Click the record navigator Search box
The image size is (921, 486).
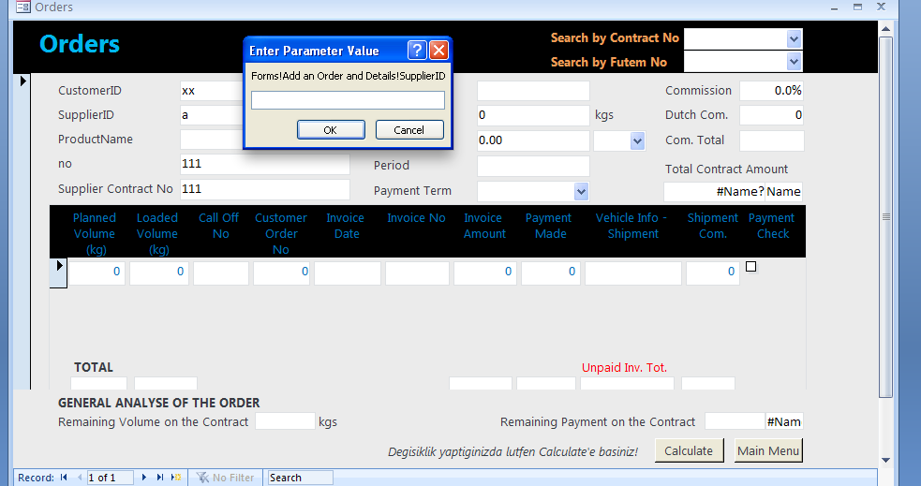coord(299,478)
